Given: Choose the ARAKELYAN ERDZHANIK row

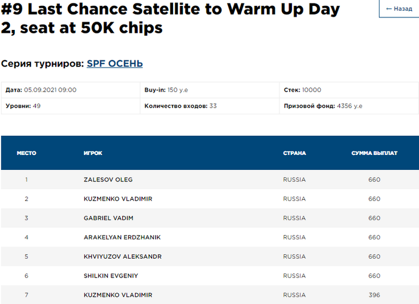Looking at the screenshot, I should click(x=122, y=238).
